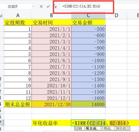Image resolution: width=139 pixels, height=132 pixels.
Task: Click period cell for 2021/6/1 row
Action: [18, 60]
